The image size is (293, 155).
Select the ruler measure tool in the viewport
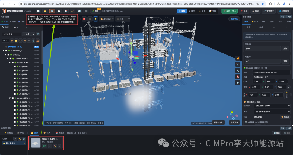(x=238, y=70)
